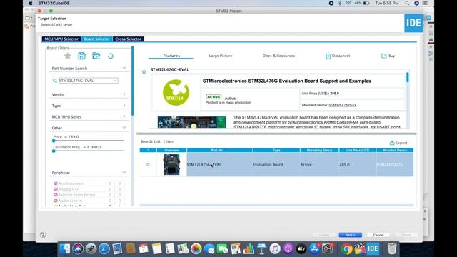Screen dimensions: 457x257
Task: Open Launchpad rocket in the dock
Action: (x=91, y=249)
